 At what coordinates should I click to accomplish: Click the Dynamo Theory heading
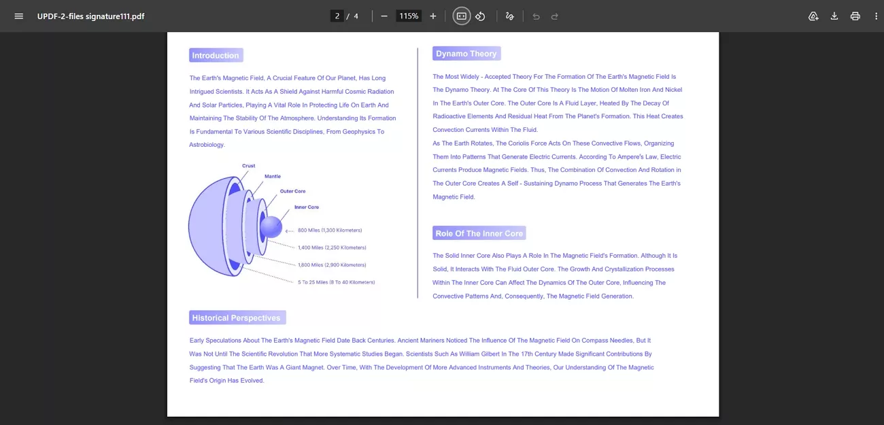[466, 53]
